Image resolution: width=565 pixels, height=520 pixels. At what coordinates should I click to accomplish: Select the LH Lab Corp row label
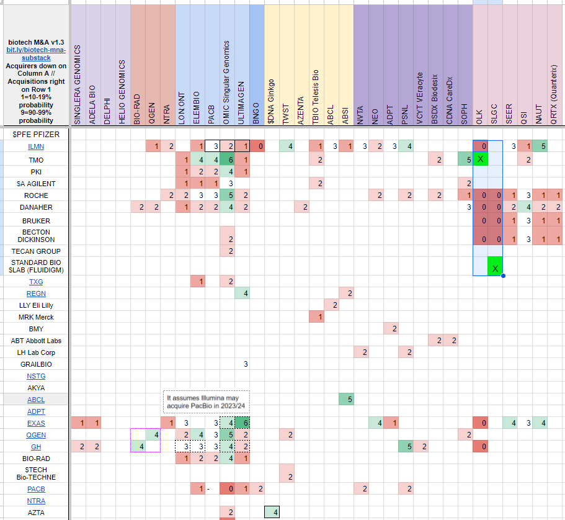pos(36,352)
